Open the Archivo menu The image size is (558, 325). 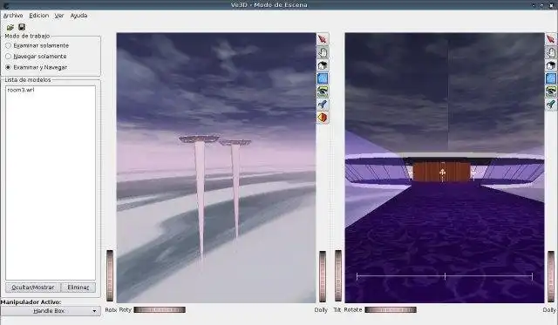click(13, 16)
